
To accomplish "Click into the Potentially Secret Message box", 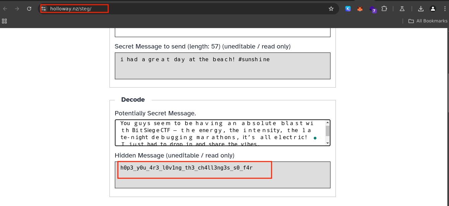I will pos(220,133).
